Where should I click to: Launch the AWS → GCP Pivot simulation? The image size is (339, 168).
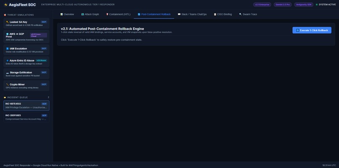coord(26,36)
